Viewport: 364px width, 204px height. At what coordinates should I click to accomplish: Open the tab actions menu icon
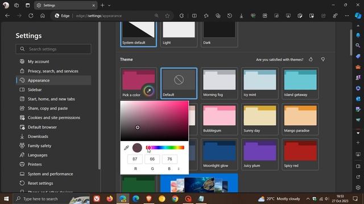pos(28,5)
